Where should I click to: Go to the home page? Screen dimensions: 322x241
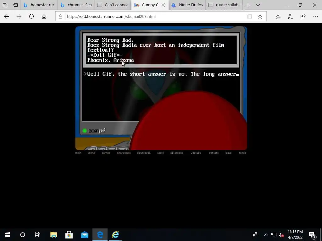click(44, 16)
